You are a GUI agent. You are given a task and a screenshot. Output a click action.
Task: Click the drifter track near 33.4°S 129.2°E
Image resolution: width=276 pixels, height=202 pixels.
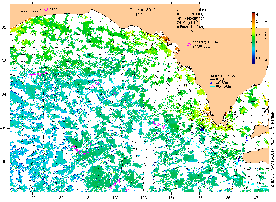coord(38,74)
